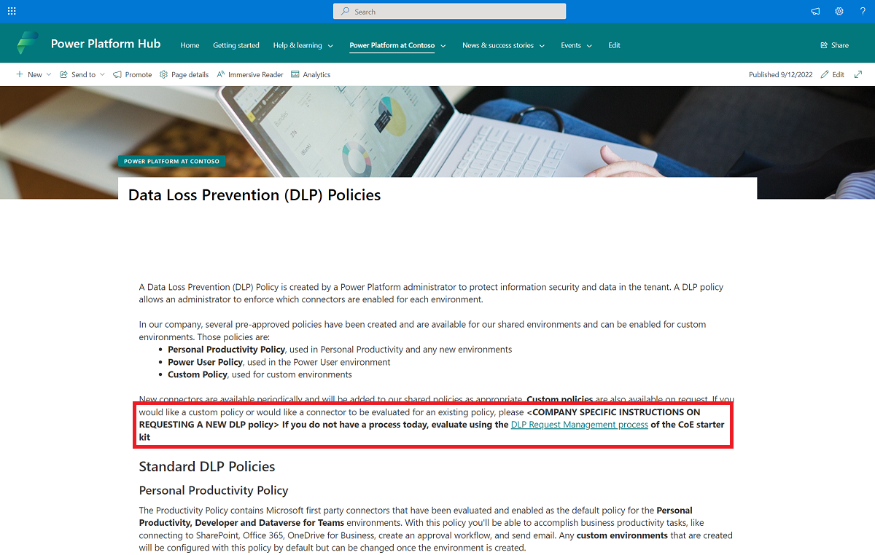Select the Power Platform at Contoso tab
875x555 pixels.
point(393,44)
